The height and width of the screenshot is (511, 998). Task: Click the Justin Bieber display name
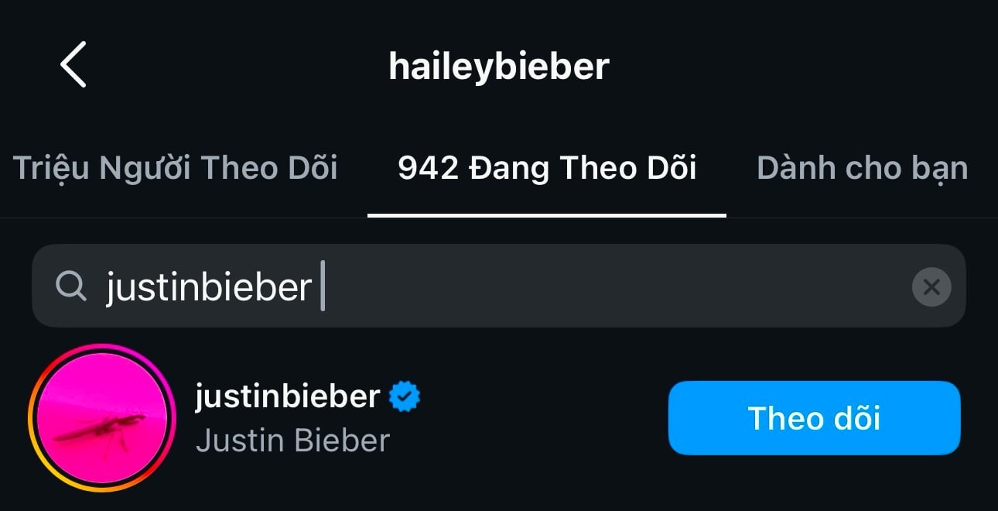[x=292, y=441]
